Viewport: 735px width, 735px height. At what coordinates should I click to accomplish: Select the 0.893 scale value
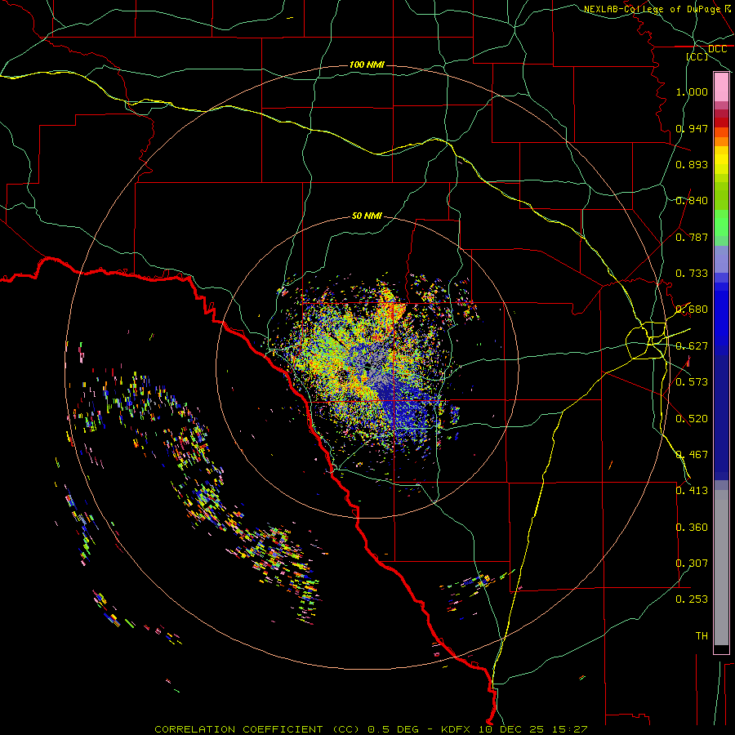692,164
